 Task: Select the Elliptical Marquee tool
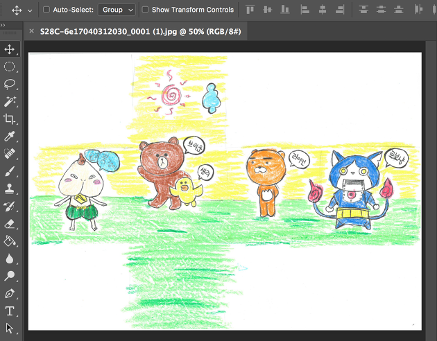coord(10,67)
